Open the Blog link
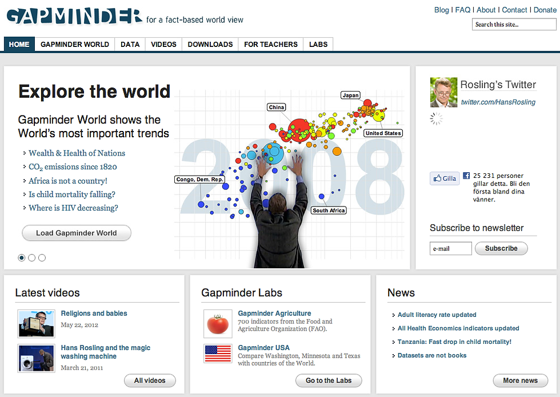Screen dimensions: 560x397 [x=441, y=10]
